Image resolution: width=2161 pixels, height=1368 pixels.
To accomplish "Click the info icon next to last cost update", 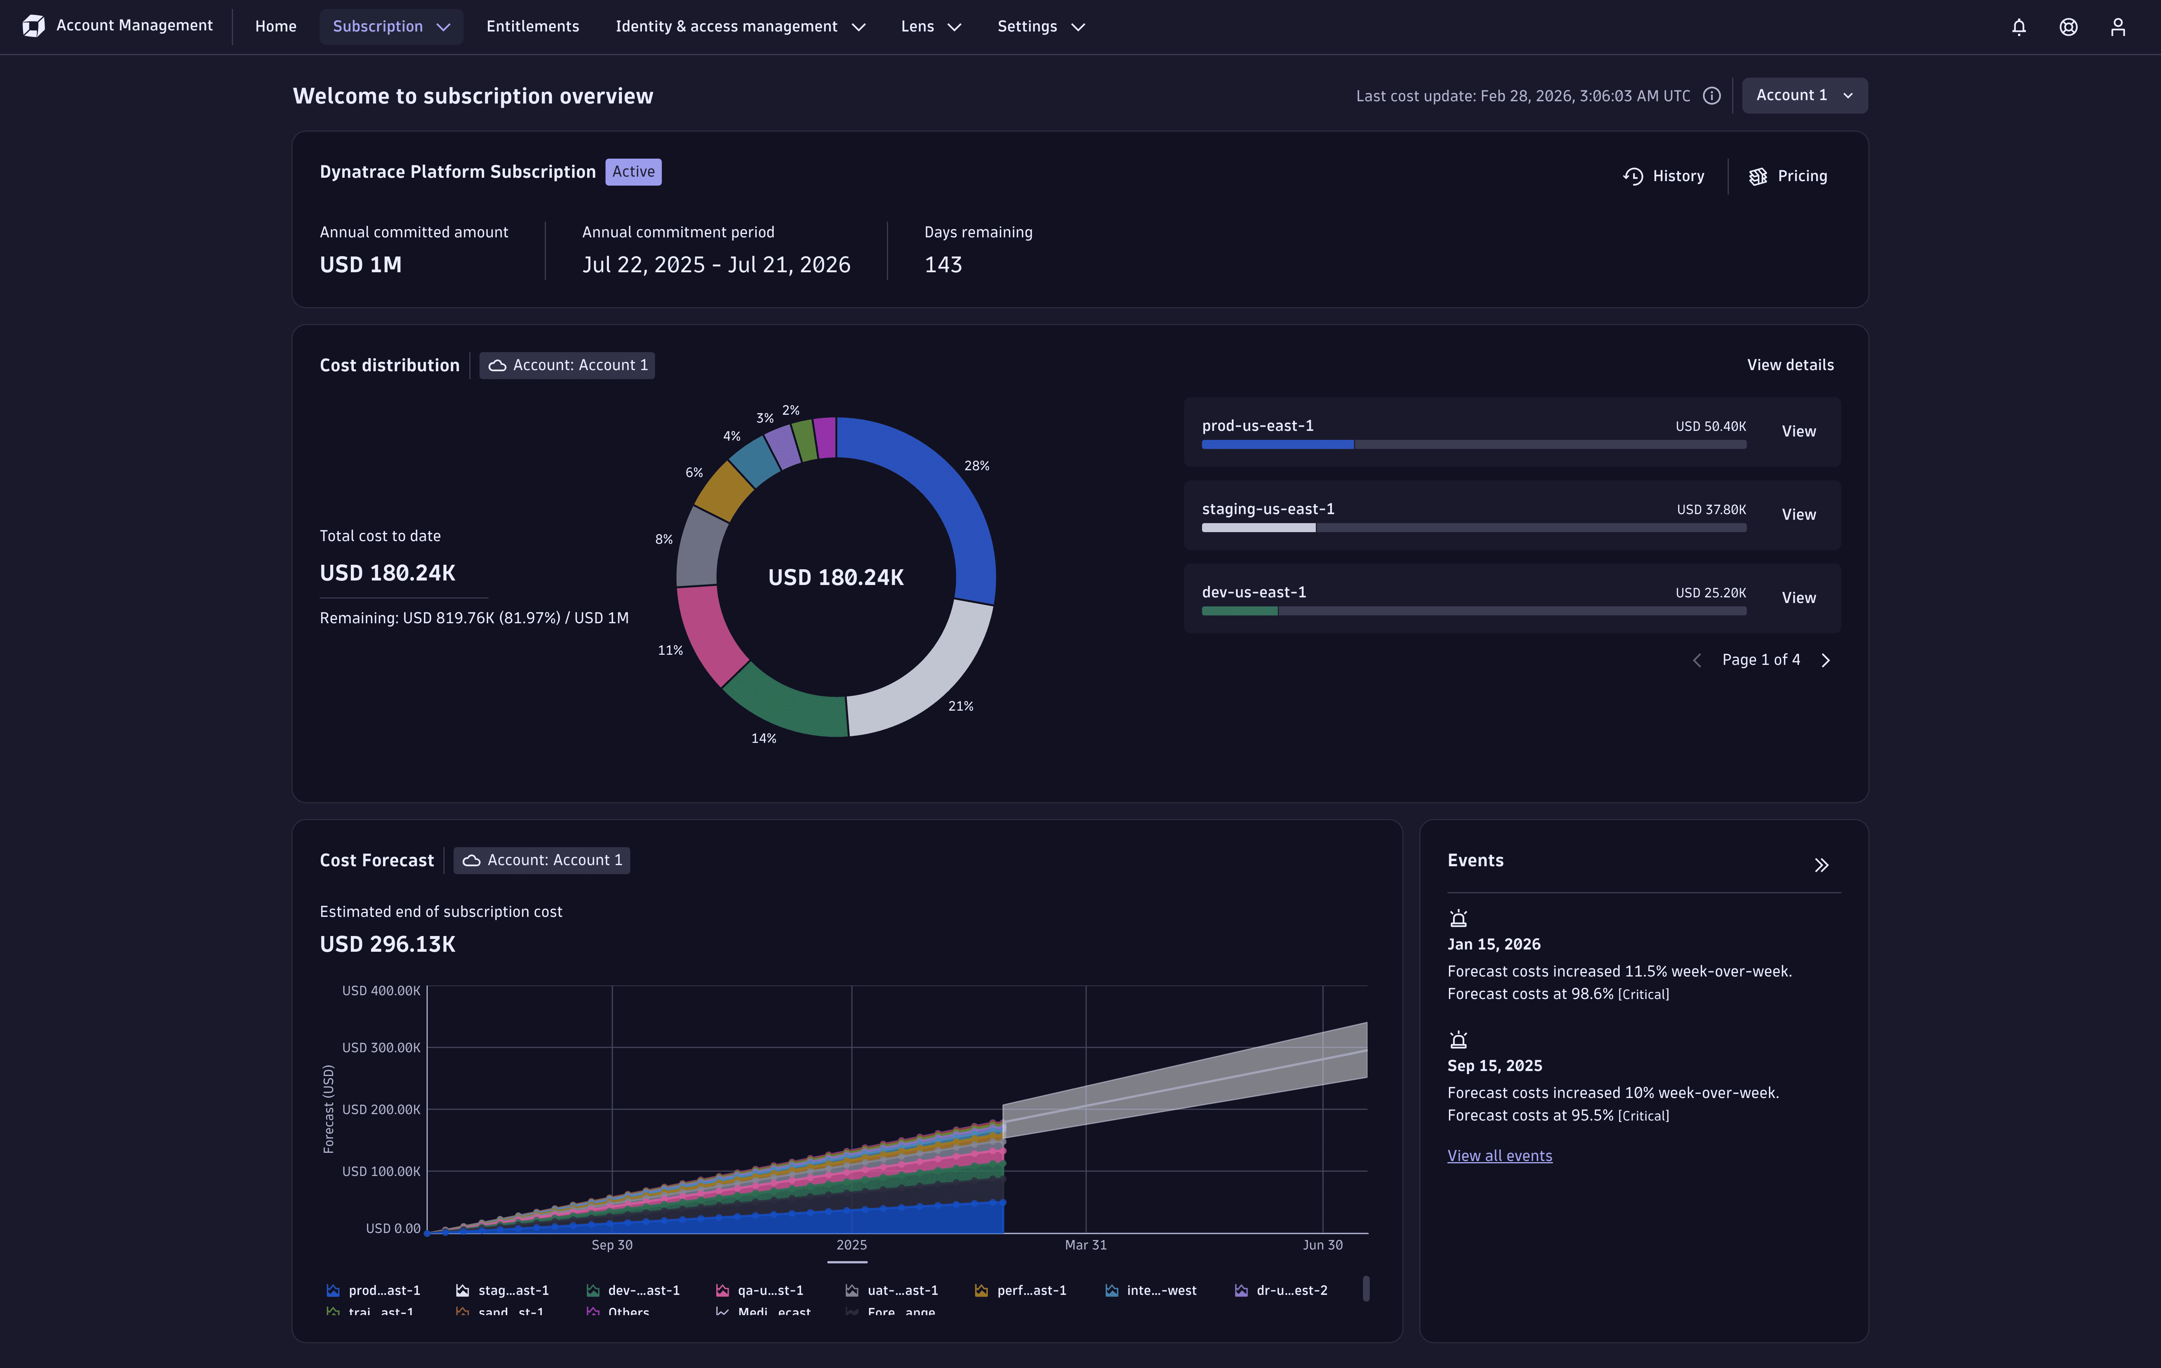I will click(x=1712, y=95).
